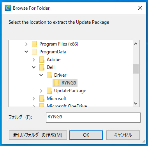Click the ProgramData folder icon
The image size is (148, 146).
(x=34, y=52)
